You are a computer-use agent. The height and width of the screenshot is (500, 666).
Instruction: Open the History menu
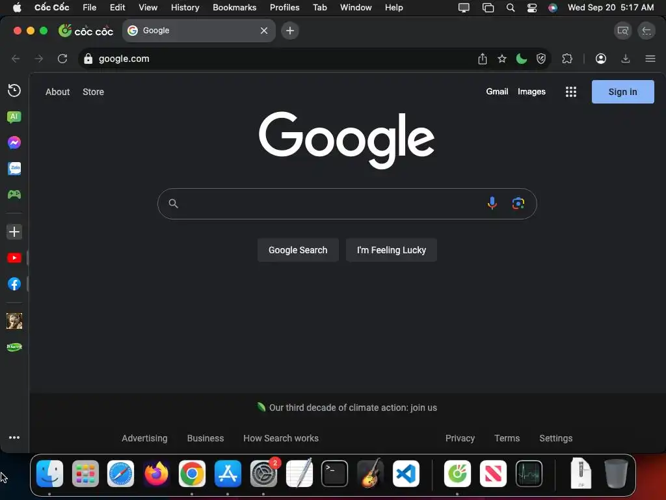click(x=185, y=8)
